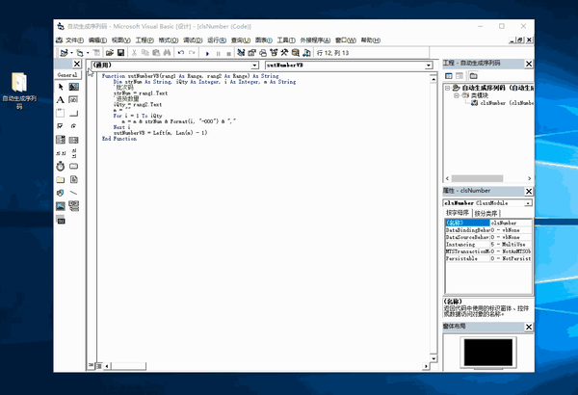Select the Shape control in the toolbox

[61, 193]
